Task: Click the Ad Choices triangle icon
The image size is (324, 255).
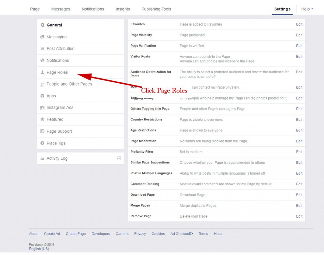Action: click(x=191, y=233)
